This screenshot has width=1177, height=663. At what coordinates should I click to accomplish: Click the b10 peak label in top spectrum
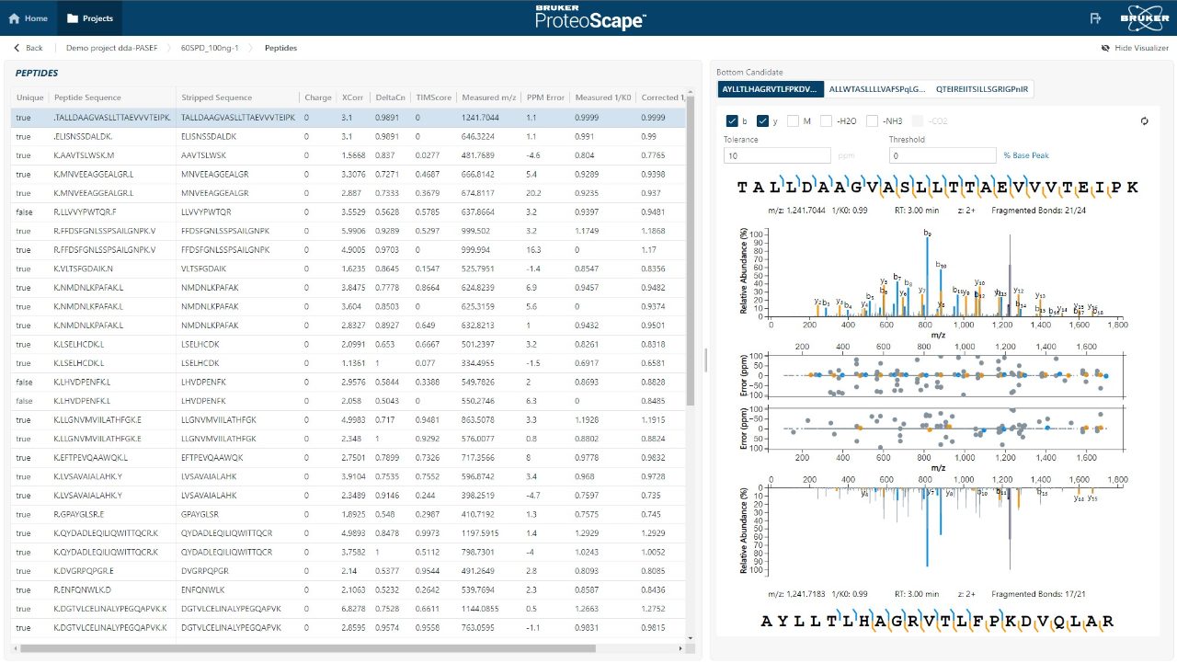coord(941,265)
